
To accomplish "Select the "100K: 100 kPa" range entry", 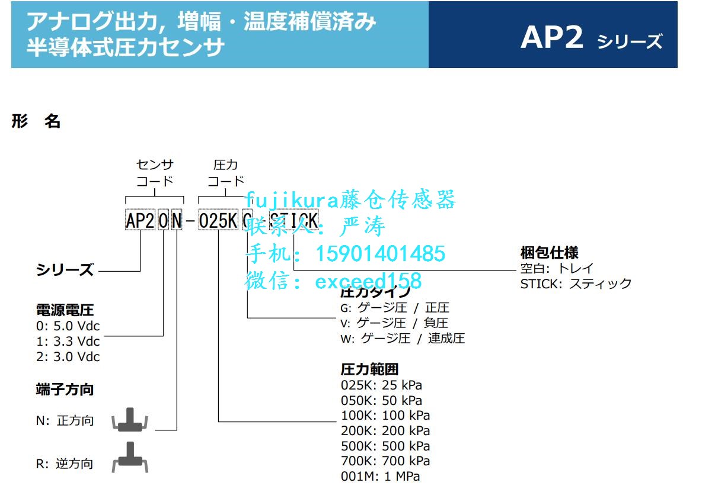I will coord(385,416).
